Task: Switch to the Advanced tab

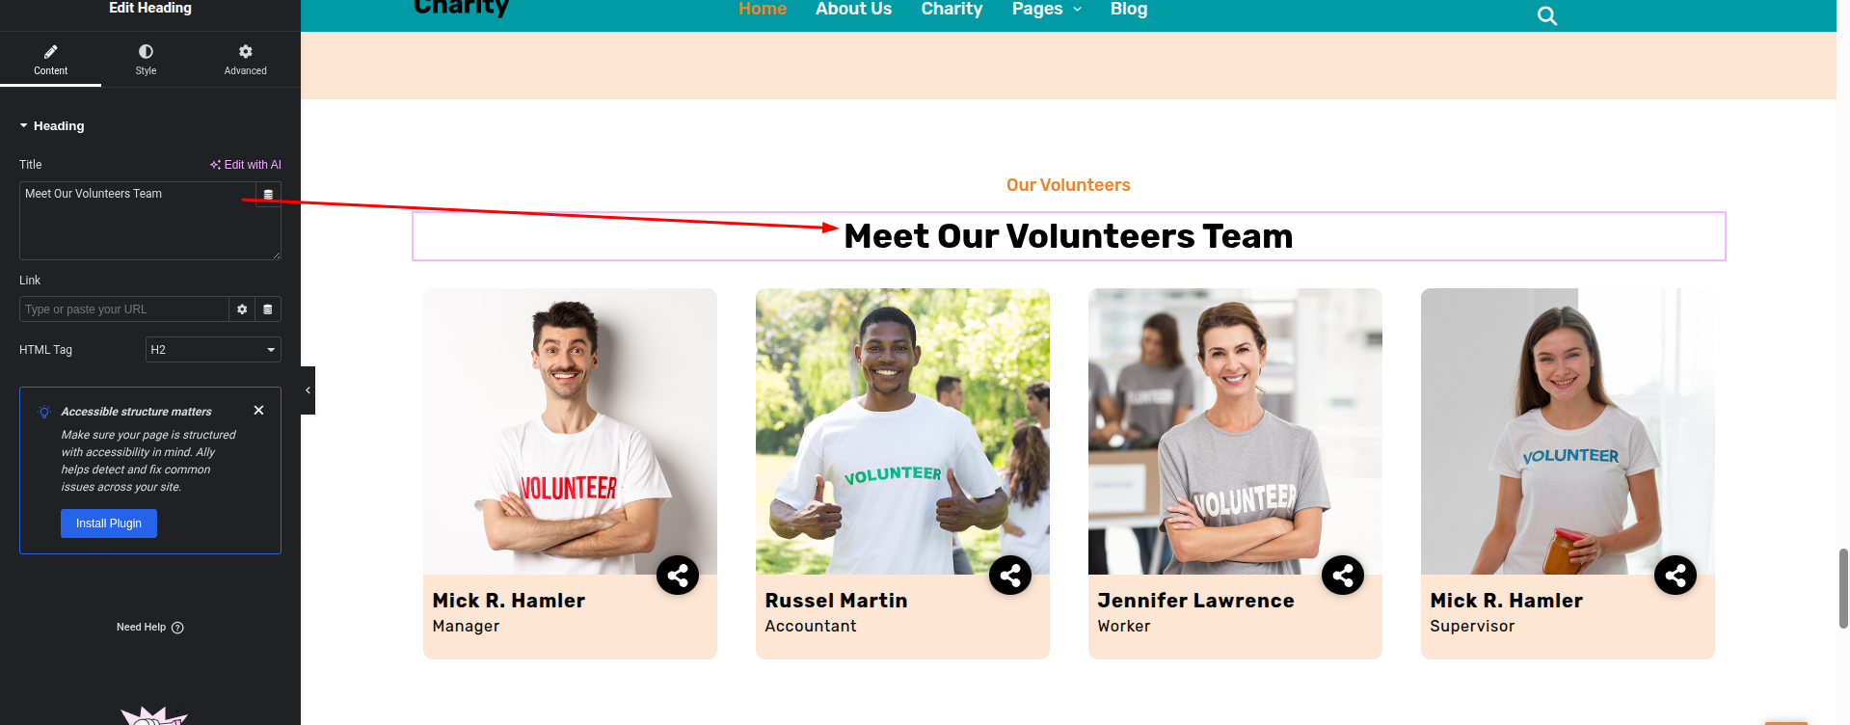Action: pos(245,59)
